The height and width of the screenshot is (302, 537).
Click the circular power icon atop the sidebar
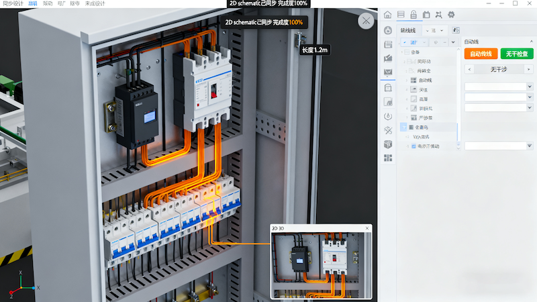[x=388, y=30]
